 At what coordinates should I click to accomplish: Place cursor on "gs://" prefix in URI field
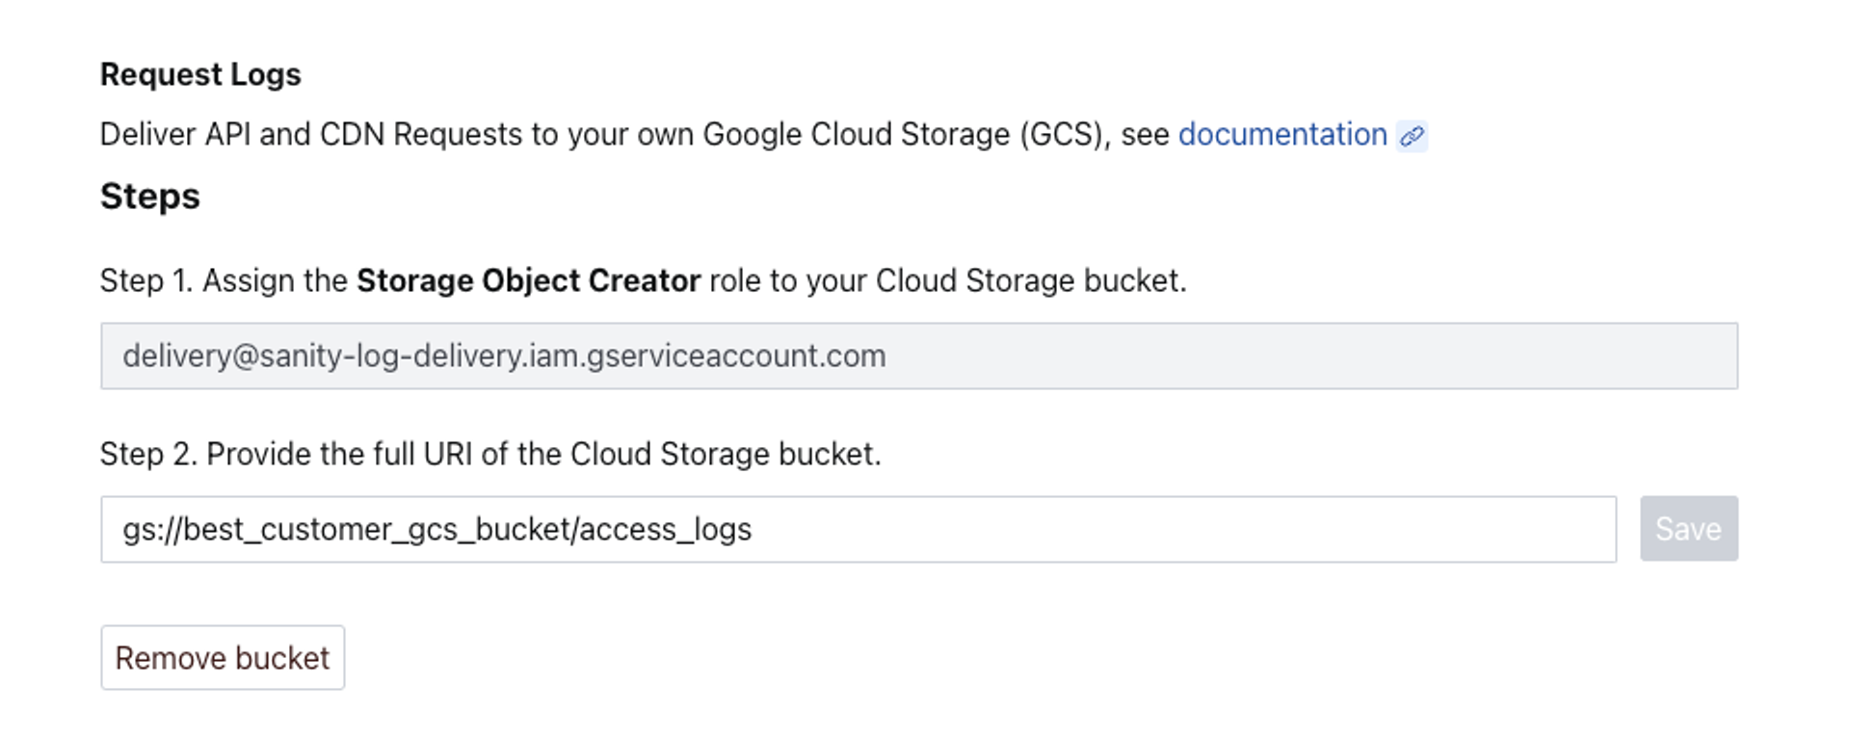151,530
